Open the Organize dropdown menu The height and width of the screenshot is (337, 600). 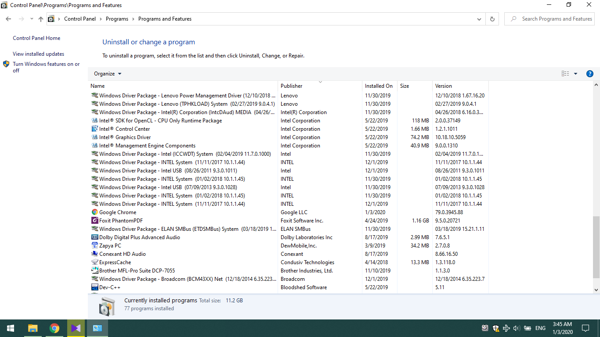click(108, 74)
